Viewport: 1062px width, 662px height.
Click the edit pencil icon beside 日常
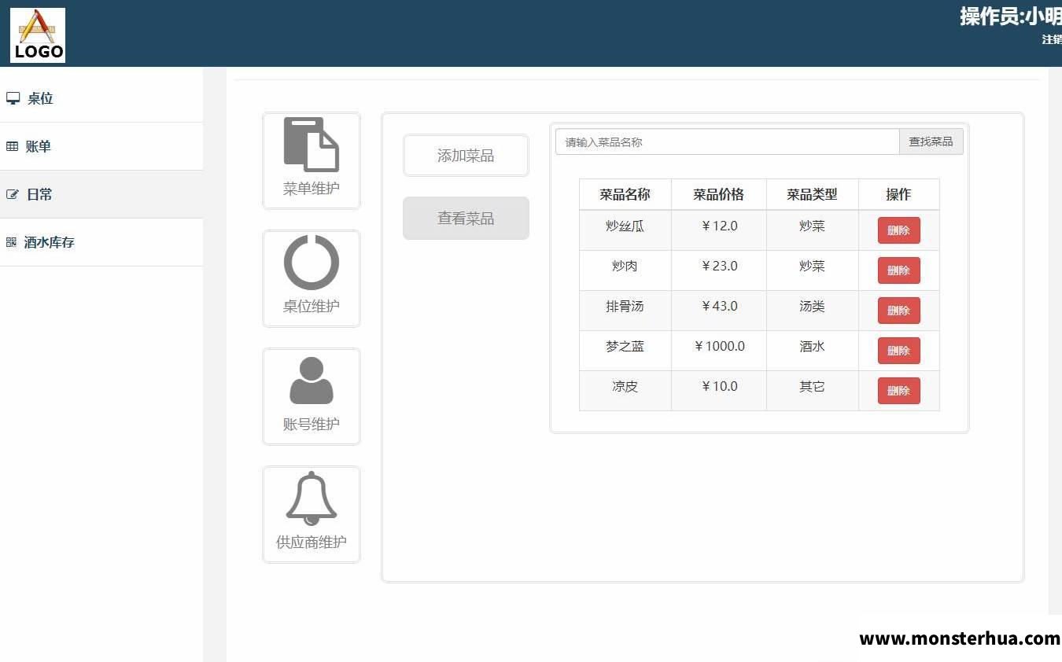pos(12,194)
